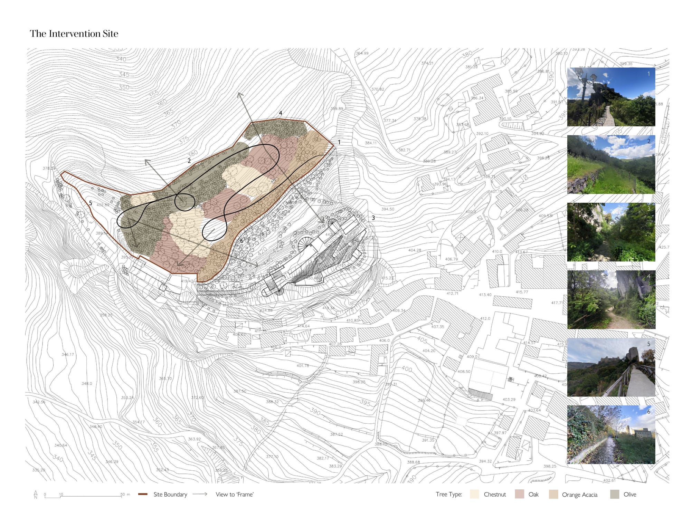Image resolution: width=691 pixels, height=518 pixels.
Task: Open photo 5 of the wooden walkway
Action: pyautogui.click(x=611, y=367)
